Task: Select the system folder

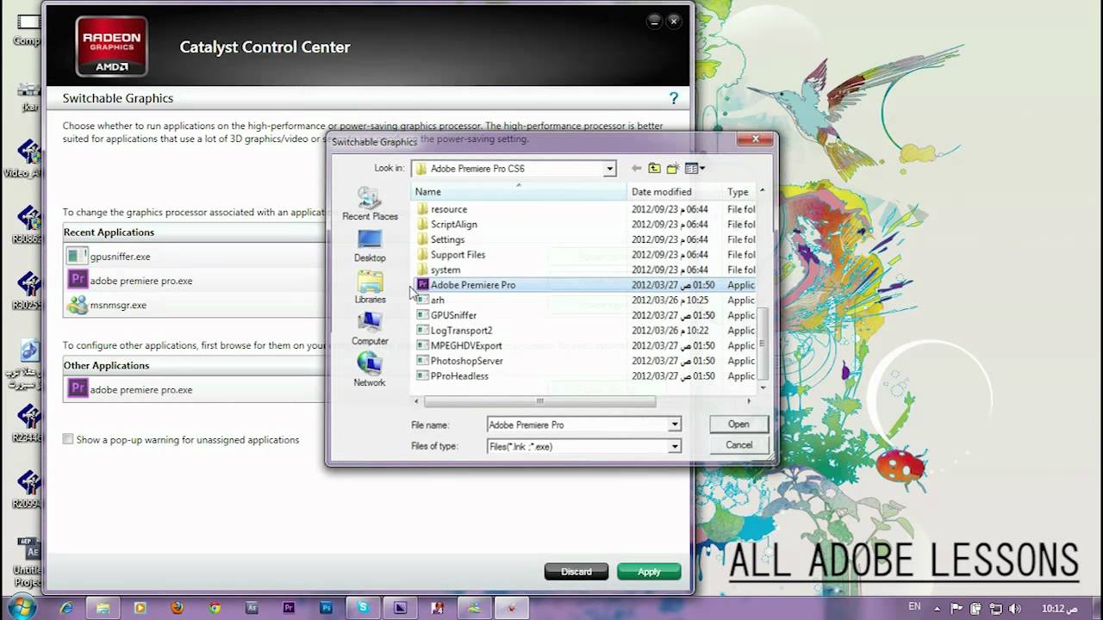Action: tap(446, 270)
